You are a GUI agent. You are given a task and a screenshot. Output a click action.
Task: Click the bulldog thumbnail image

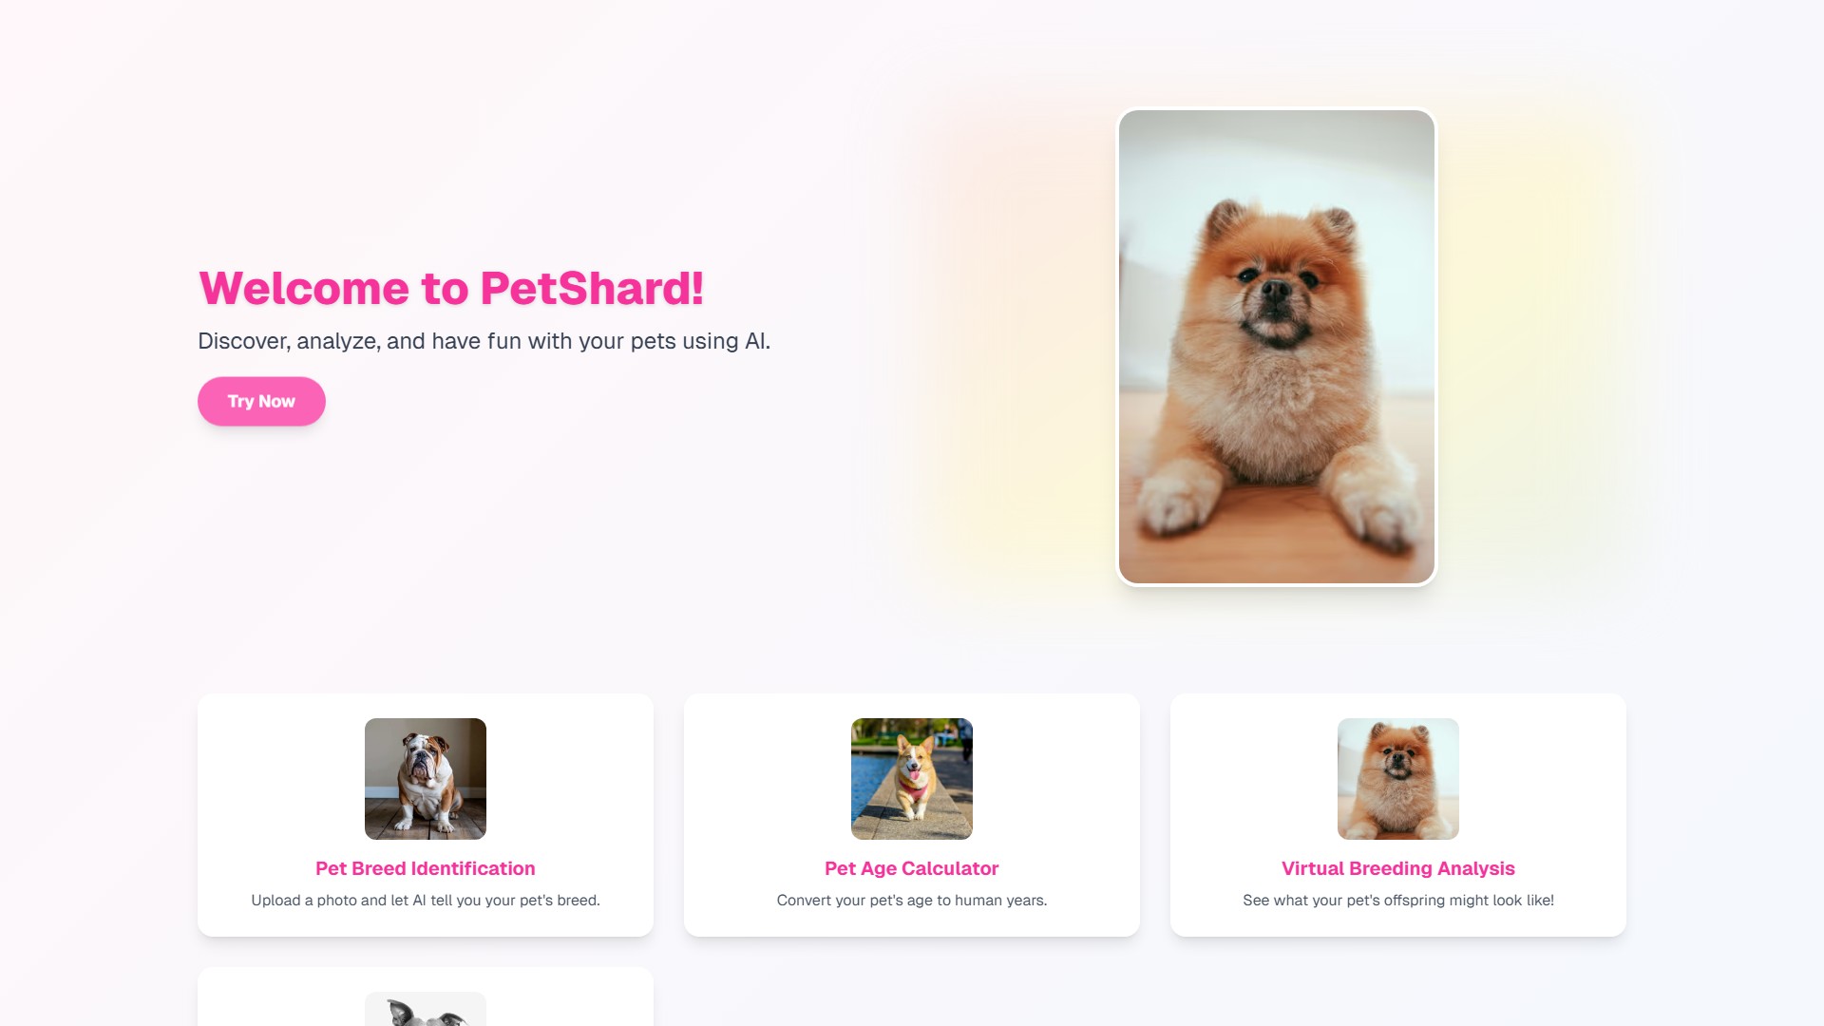click(x=426, y=779)
